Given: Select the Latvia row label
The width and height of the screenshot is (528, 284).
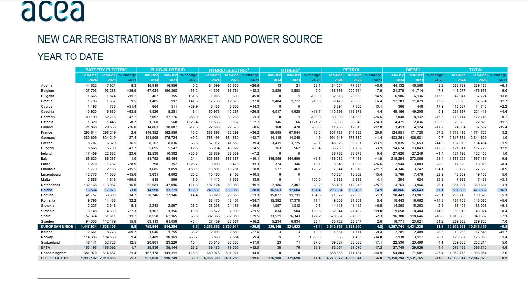Looking at the screenshot, I should [x=46, y=164].
